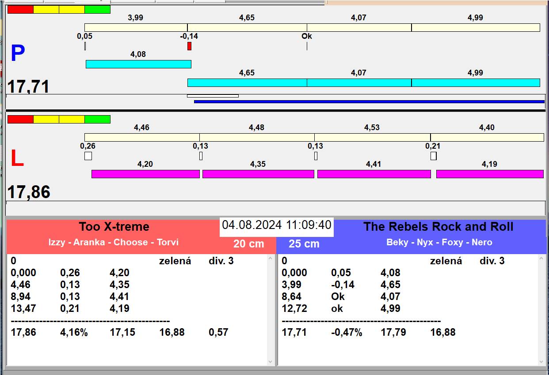
Task: Click the cyan 4,08 run bar in lane P
Action: [138, 64]
